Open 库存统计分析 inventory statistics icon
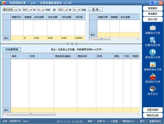Image resolution: width=164 pixels, height=124 pixels. [x=153, y=52]
